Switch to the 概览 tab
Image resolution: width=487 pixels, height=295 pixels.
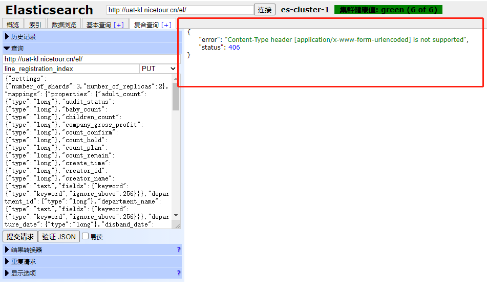click(12, 24)
